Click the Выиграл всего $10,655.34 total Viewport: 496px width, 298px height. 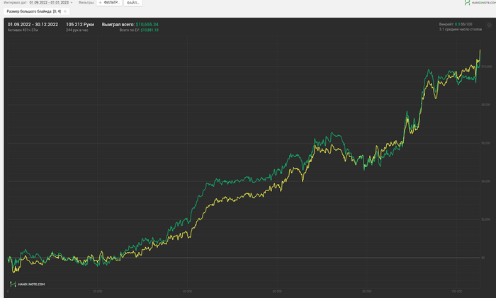click(130, 24)
